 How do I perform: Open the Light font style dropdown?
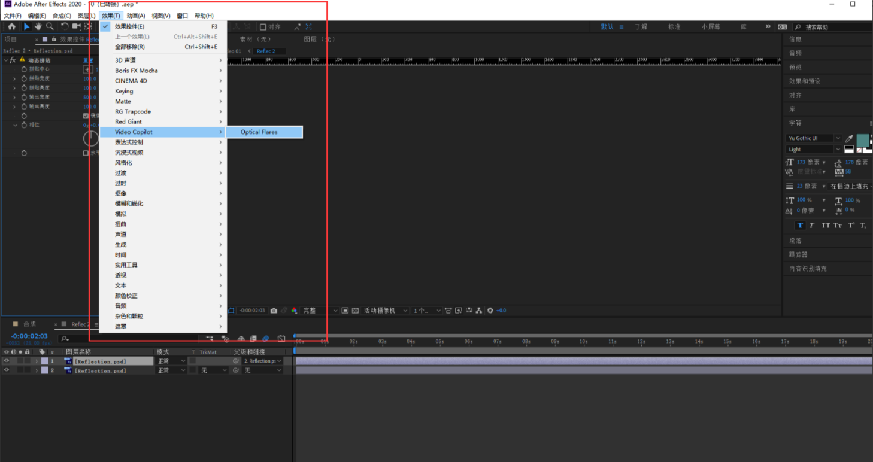coord(814,150)
